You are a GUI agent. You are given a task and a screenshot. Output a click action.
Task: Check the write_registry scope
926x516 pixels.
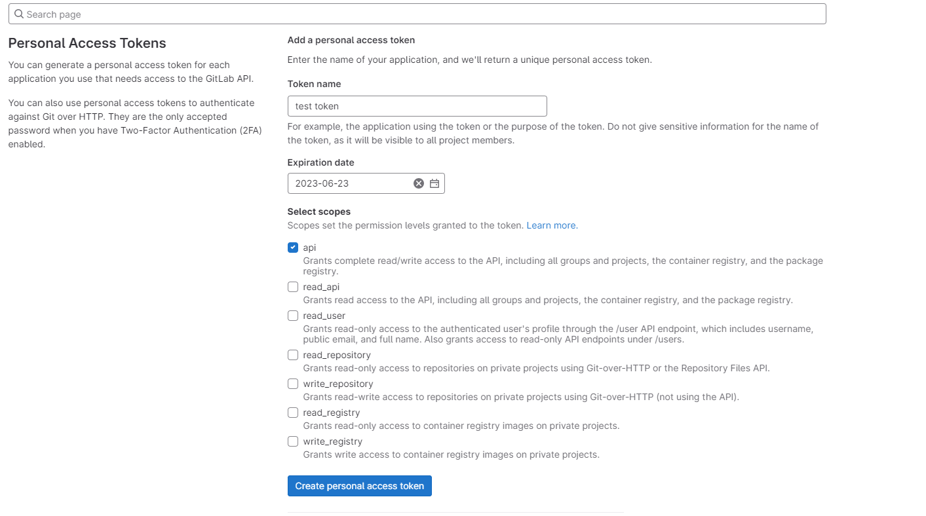[x=293, y=441]
